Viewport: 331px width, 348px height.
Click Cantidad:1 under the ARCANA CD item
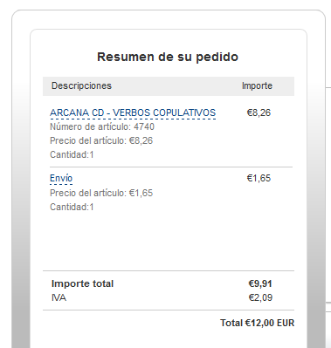coord(72,154)
